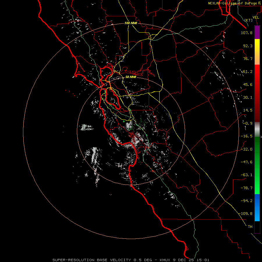The height and width of the screenshot is (262, 262).
Task: Click the yellow-orange segment of the color bar
Action: (257, 52)
